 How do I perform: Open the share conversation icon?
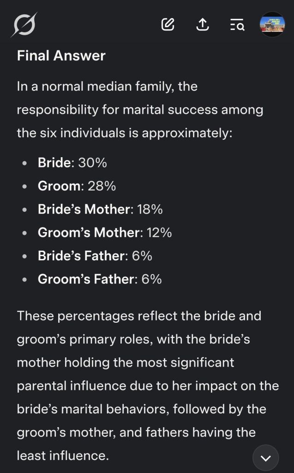203,25
